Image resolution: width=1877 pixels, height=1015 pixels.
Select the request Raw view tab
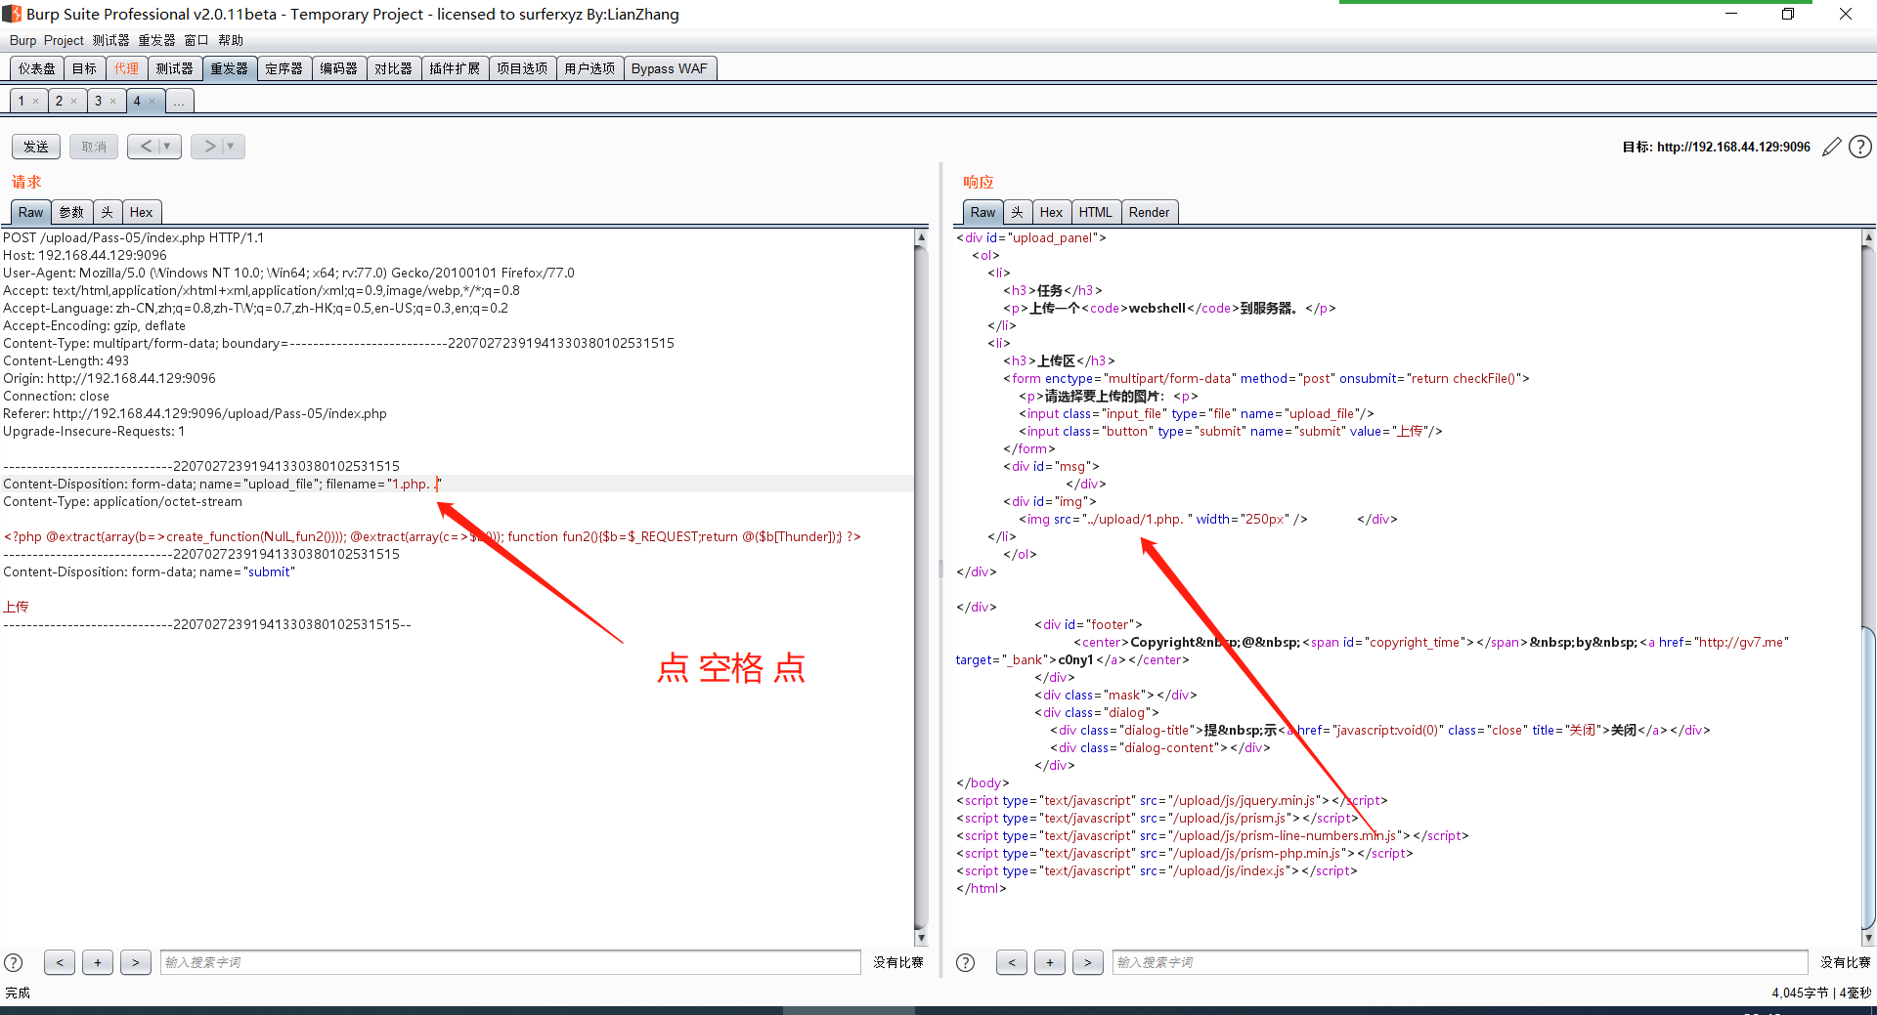pyautogui.click(x=30, y=212)
